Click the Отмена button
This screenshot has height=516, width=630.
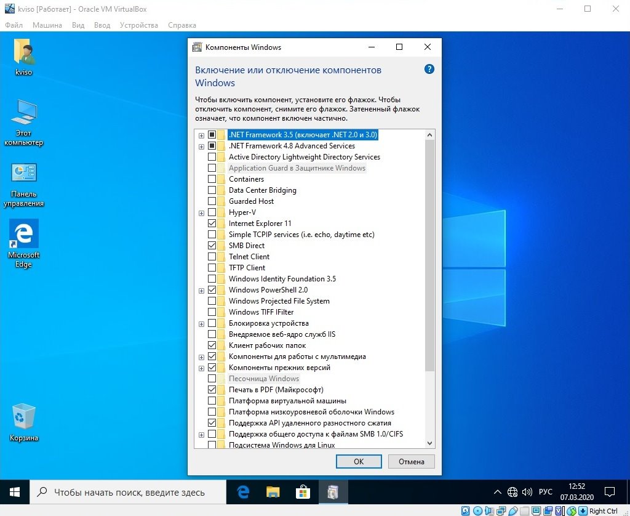click(x=412, y=461)
